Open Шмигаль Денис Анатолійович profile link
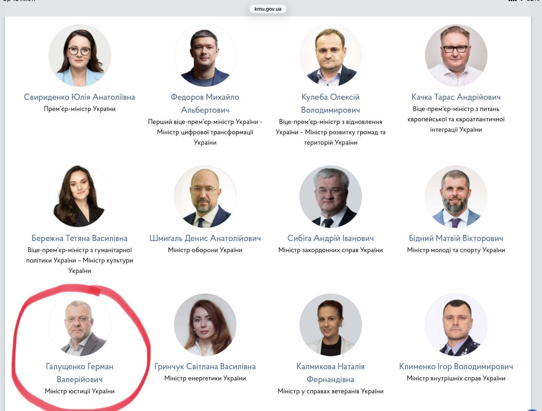The height and width of the screenshot is (411, 542). [x=205, y=238]
